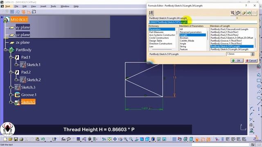Screen dimensions: 262x147
Task: Click the comment bubble icon in Formula Editor
Action: point(238,13)
